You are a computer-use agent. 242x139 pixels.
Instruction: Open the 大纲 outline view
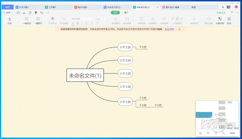[x=9, y=21]
